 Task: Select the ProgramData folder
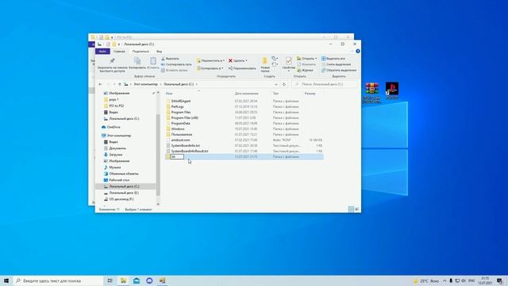[x=180, y=123]
